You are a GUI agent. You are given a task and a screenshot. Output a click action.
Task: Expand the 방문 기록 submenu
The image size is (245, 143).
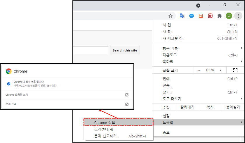coord(198,48)
